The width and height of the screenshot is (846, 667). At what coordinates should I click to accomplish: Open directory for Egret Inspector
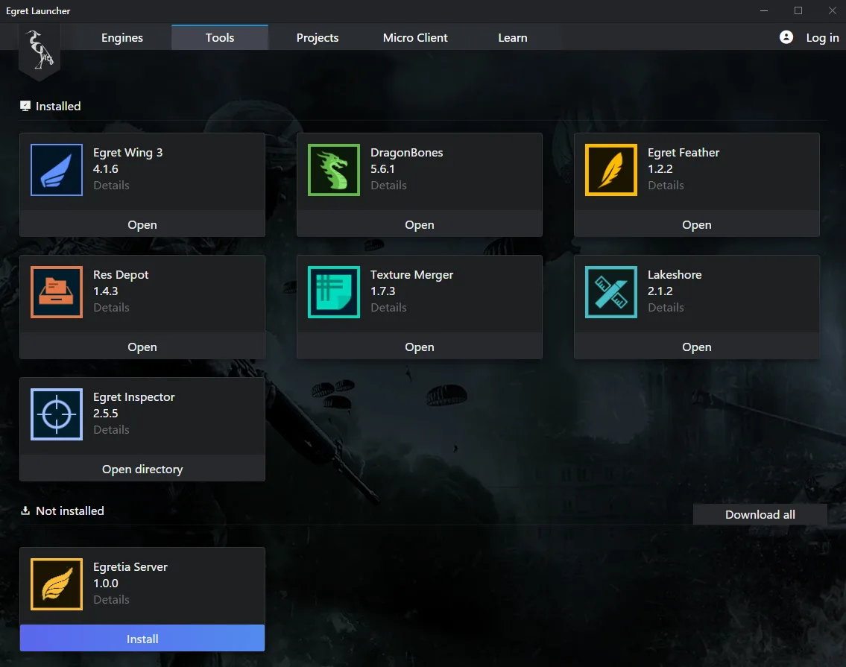point(142,469)
